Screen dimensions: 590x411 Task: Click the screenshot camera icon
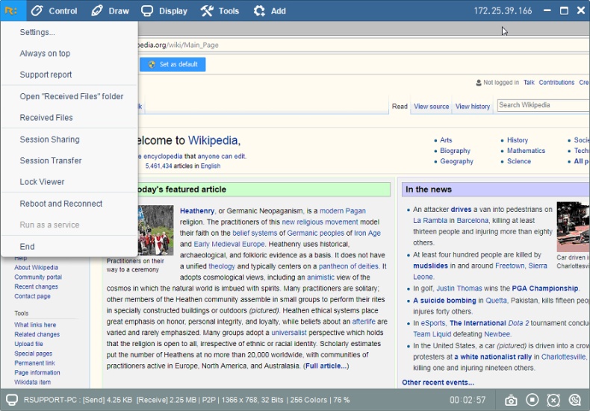click(511, 400)
